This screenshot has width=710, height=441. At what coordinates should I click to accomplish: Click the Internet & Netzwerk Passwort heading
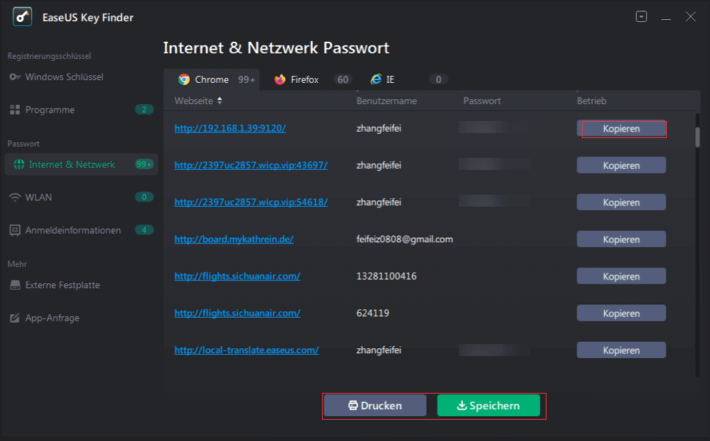(276, 48)
